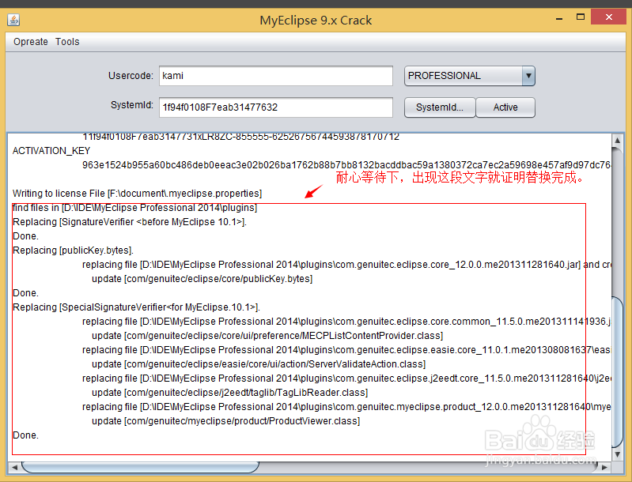Click the vertical scrollbar up arrow
This screenshot has width=632, height=482.
click(618, 141)
